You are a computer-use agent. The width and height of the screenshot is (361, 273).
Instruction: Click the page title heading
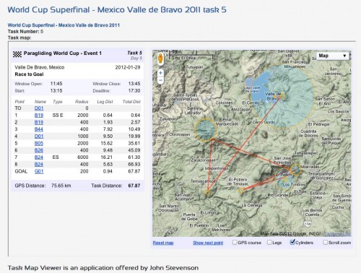[x=117, y=9]
